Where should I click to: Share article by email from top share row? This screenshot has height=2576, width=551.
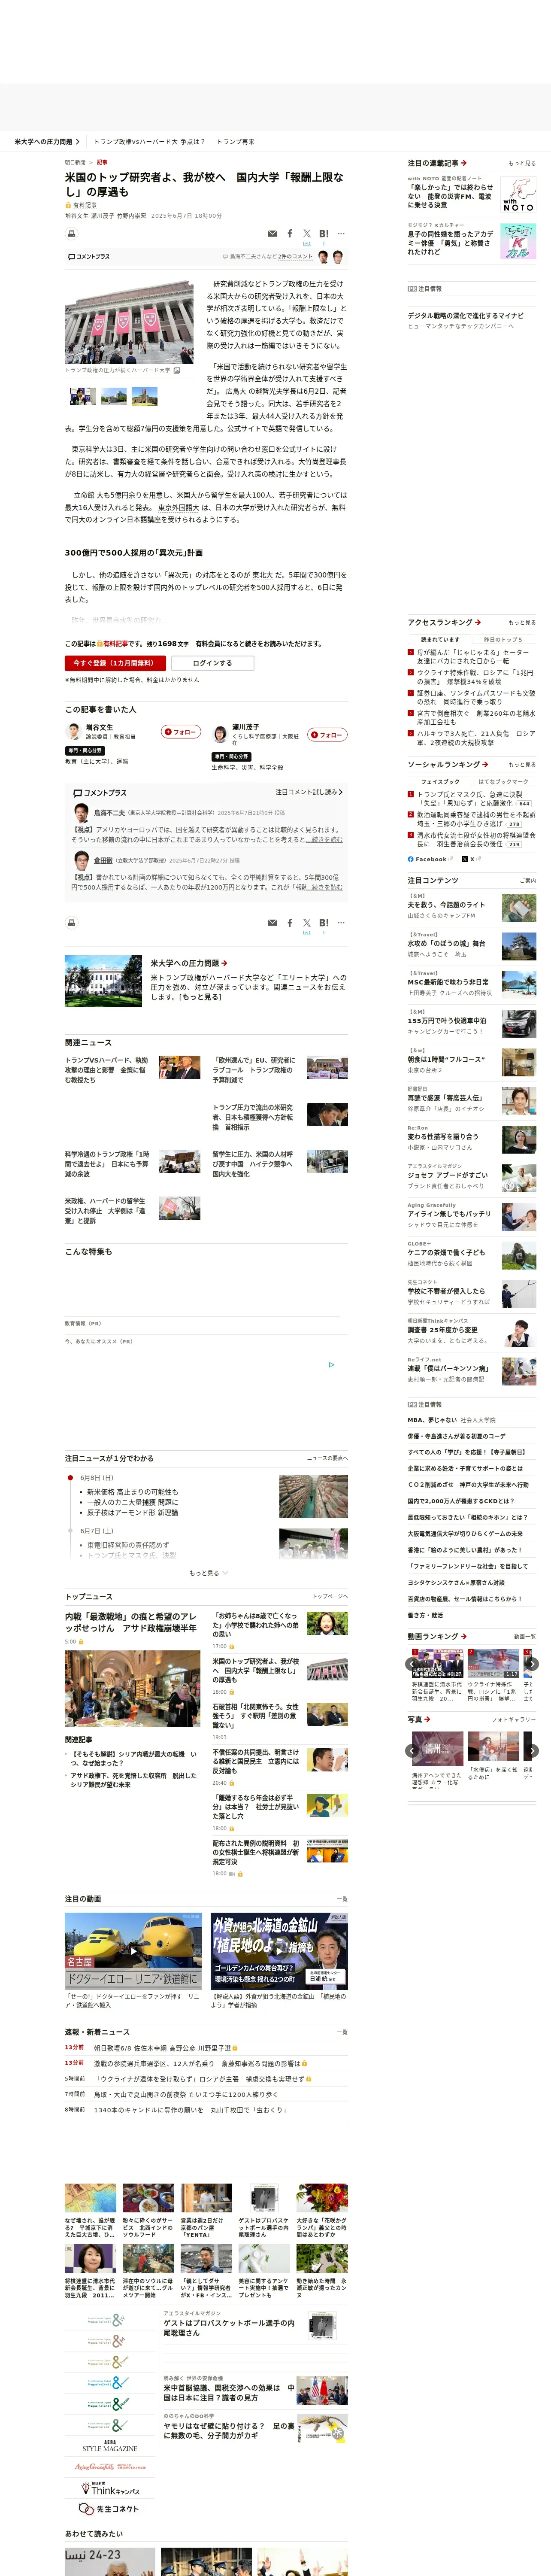click(272, 234)
